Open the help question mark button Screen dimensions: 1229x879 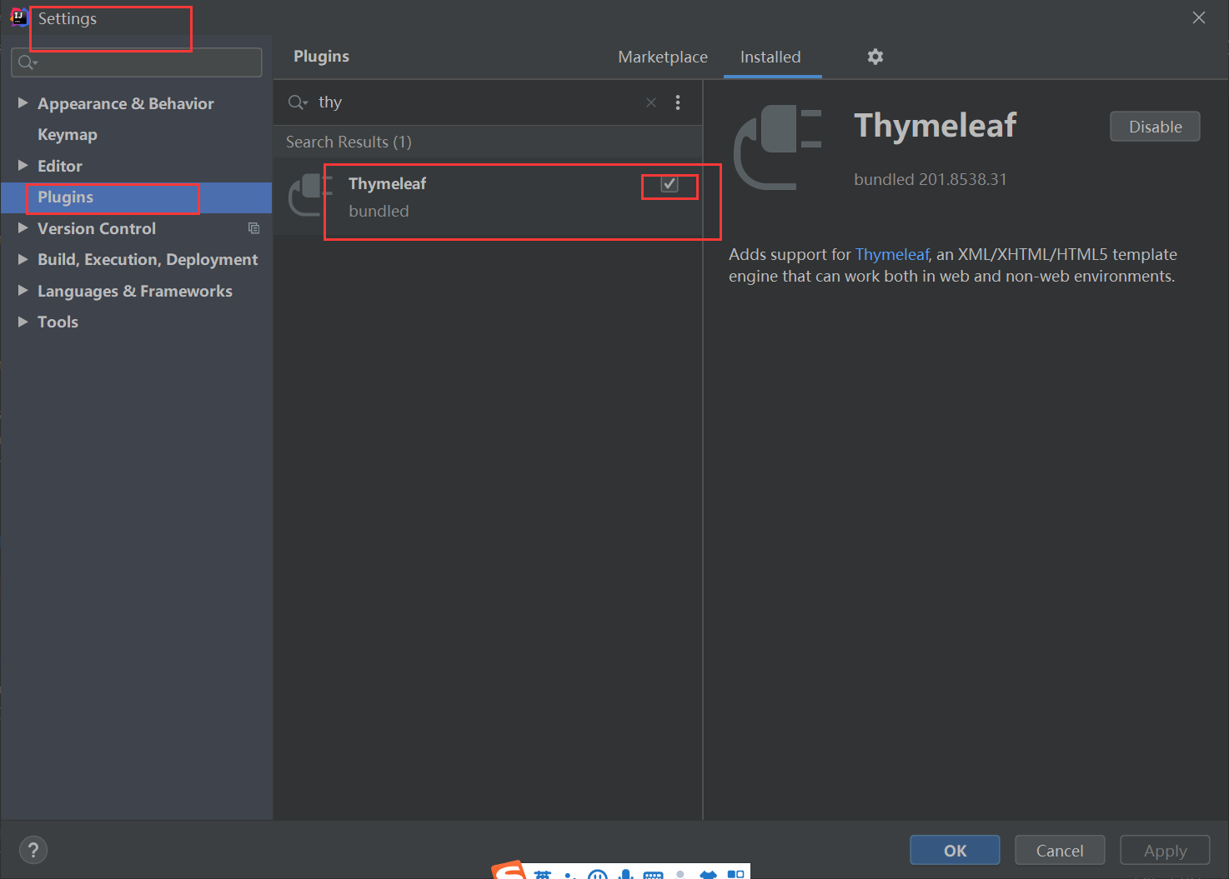tap(33, 850)
